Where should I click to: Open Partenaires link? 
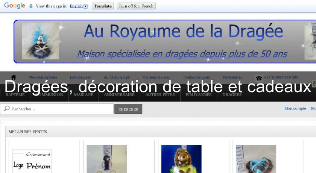232,77
